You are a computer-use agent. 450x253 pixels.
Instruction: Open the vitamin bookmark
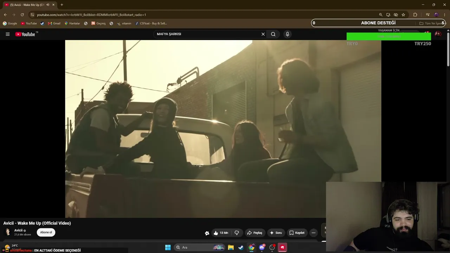pyautogui.click(x=124, y=24)
